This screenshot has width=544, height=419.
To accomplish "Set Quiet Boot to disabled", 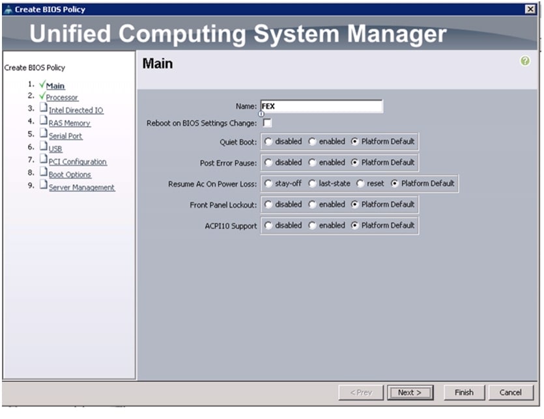I will 268,141.
